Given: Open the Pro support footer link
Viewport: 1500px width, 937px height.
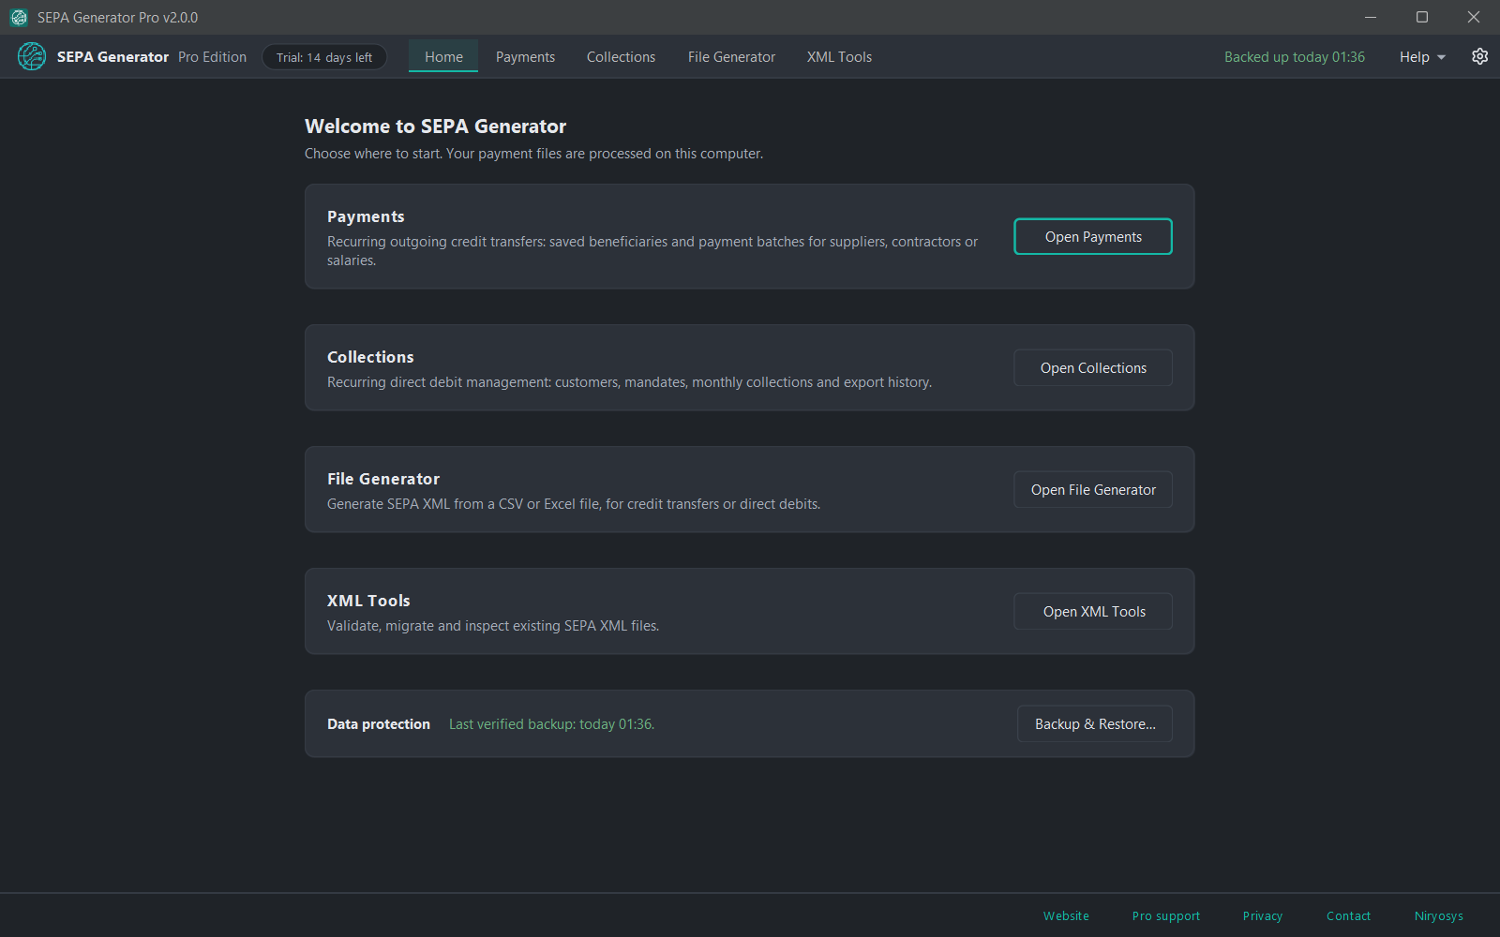Looking at the screenshot, I should click(x=1165, y=915).
